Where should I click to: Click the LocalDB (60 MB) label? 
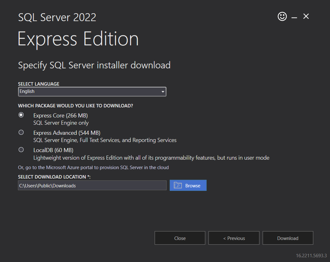tap(53, 150)
